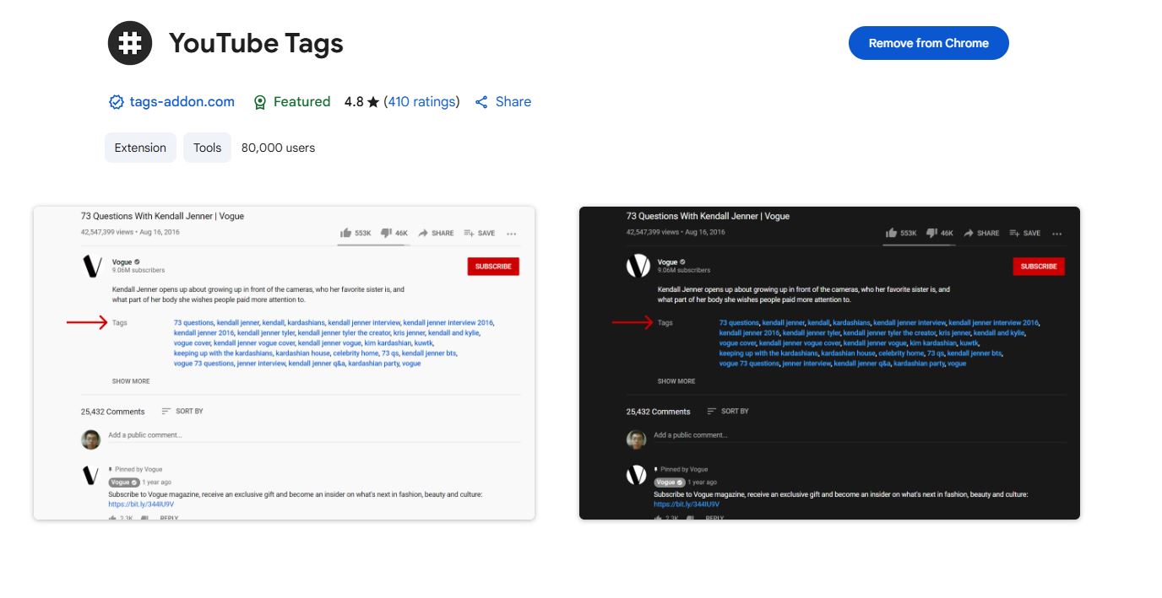The image size is (1162, 598).
Task: Click the YouTube Tags hashtag logo
Action: point(129,43)
